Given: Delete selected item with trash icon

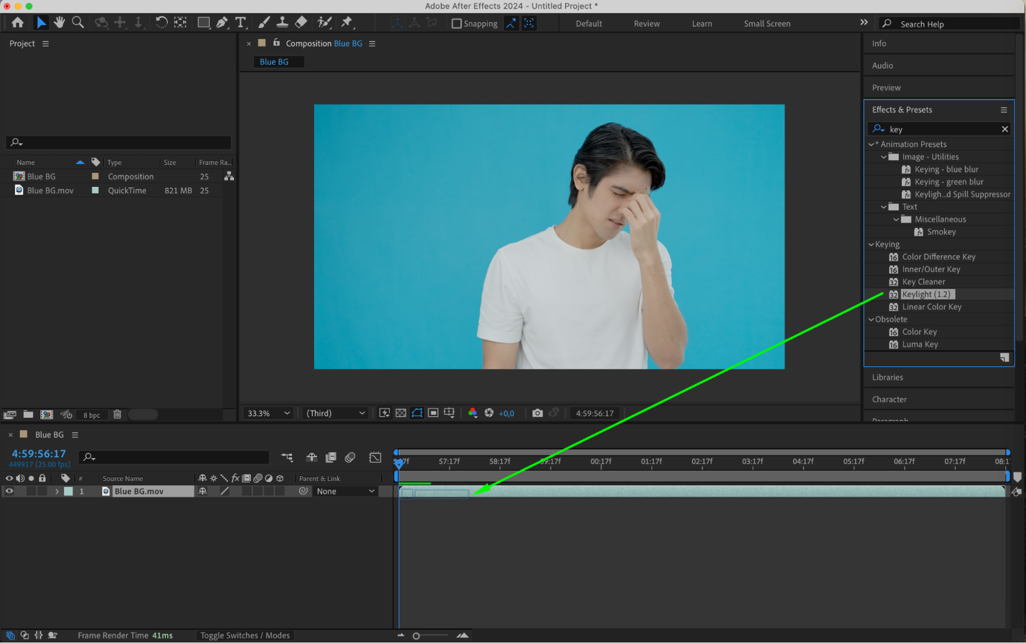Looking at the screenshot, I should (x=117, y=414).
